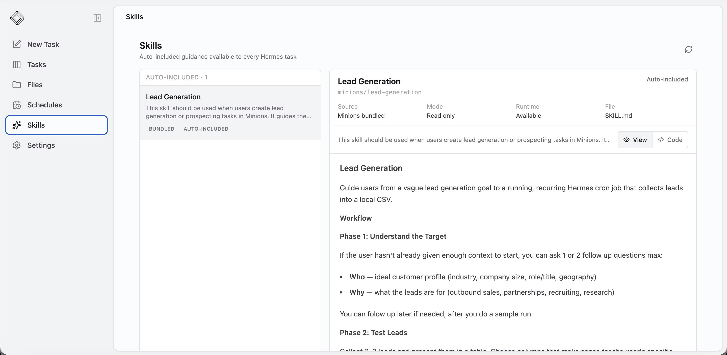Click the Why bullet item
727x355 pixels.
click(x=482, y=292)
